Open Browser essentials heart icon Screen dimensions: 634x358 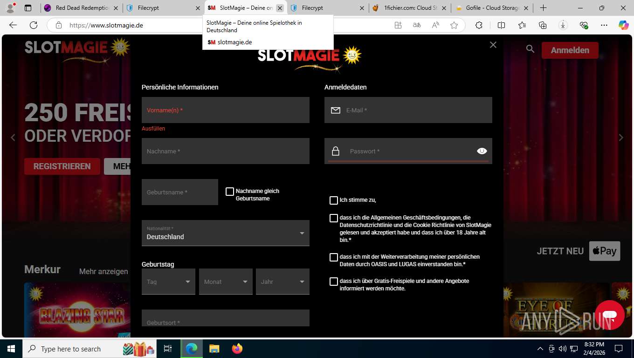pyautogui.click(x=584, y=25)
